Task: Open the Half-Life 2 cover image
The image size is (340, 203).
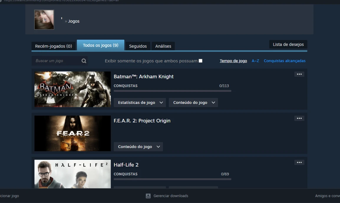Action: pos(73,174)
